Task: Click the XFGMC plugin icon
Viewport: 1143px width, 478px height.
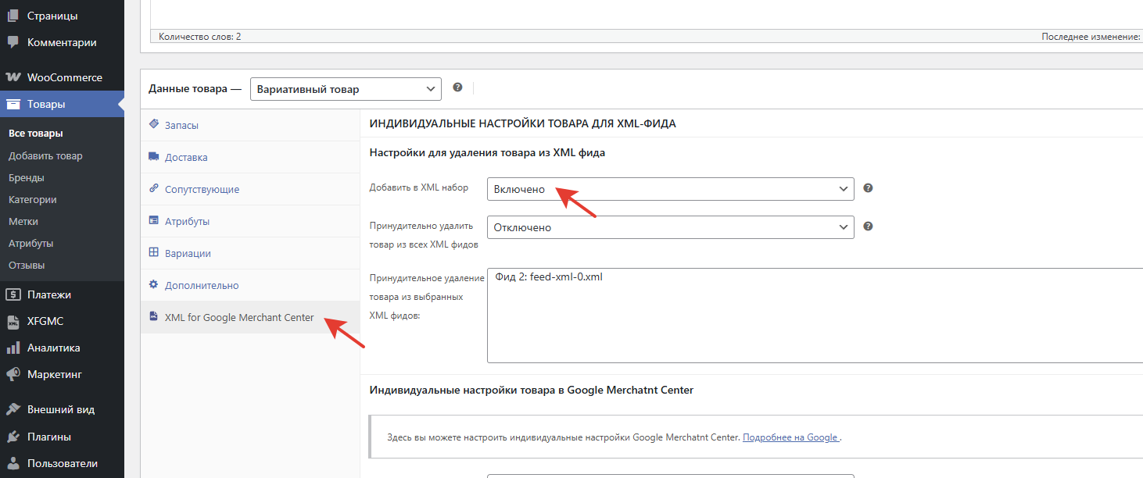Action: (13, 322)
